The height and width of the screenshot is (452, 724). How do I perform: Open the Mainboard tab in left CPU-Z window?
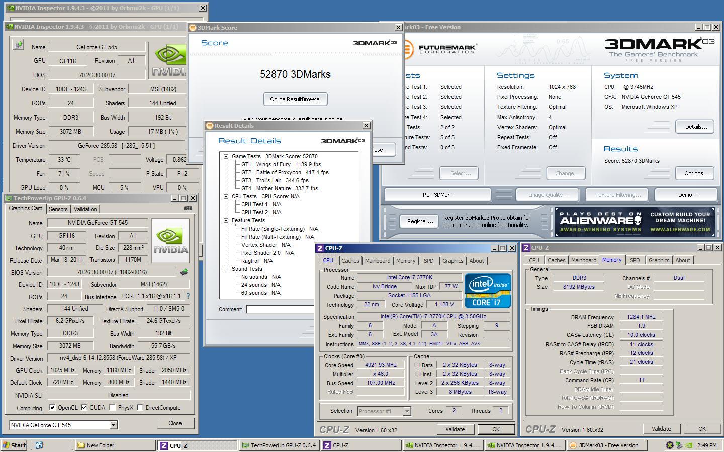[x=378, y=261]
